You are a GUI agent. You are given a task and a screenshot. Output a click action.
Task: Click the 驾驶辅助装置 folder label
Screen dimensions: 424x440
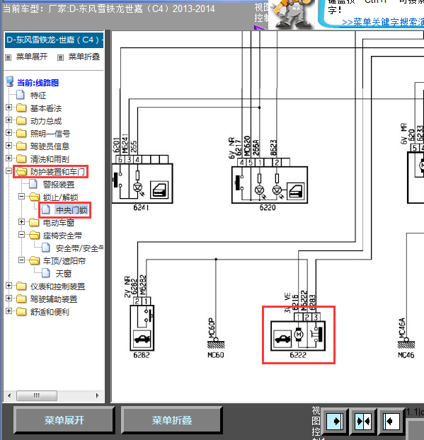point(54,299)
